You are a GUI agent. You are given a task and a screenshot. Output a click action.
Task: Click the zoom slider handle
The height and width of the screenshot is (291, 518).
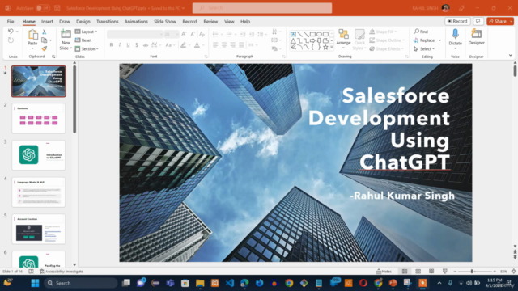coord(472,272)
